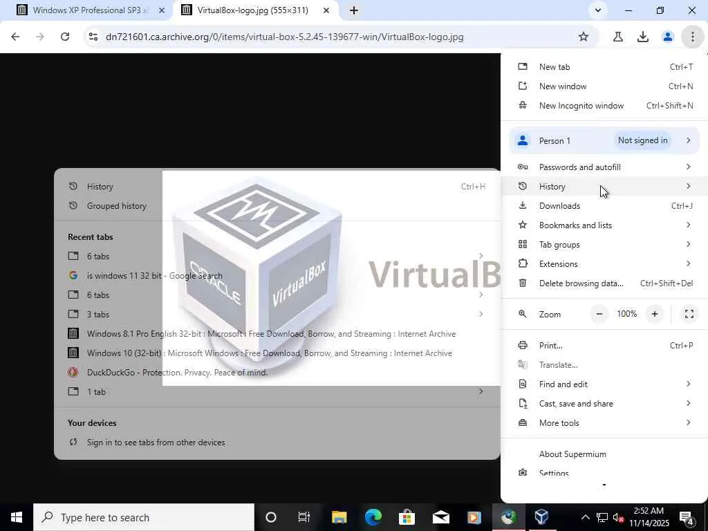Expand the History submenu arrow
708x531 pixels.
pos(688,186)
